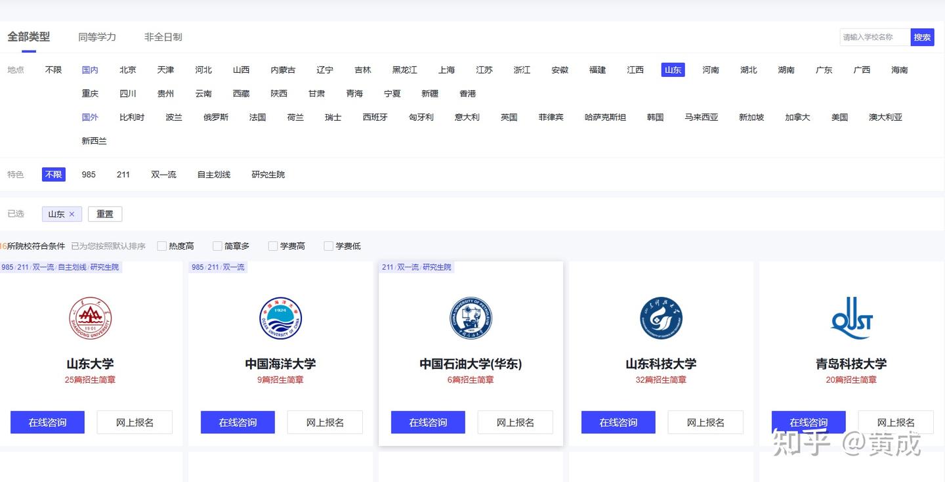Filter by 双一流 feature
This screenshot has height=482, width=945.
pos(163,175)
